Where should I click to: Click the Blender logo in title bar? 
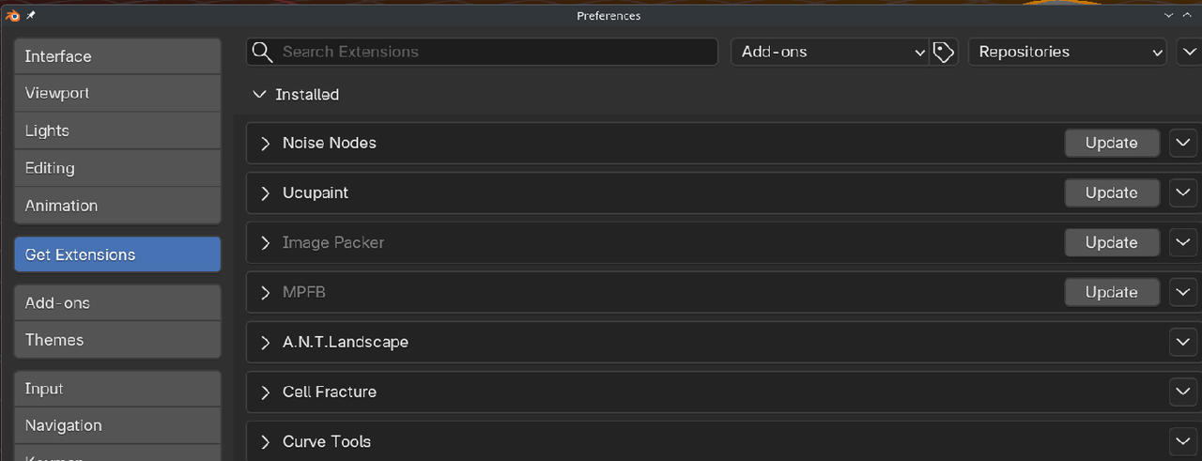pos(12,15)
